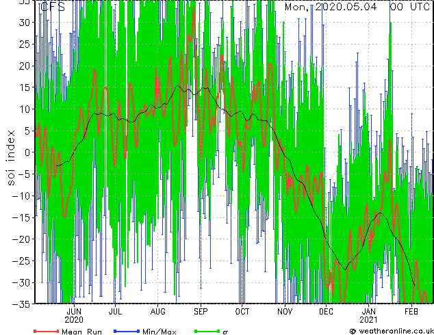The width and height of the screenshot is (434, 335).
Task: Click the y-axis value 10
Action: click(x=25, y=109)
